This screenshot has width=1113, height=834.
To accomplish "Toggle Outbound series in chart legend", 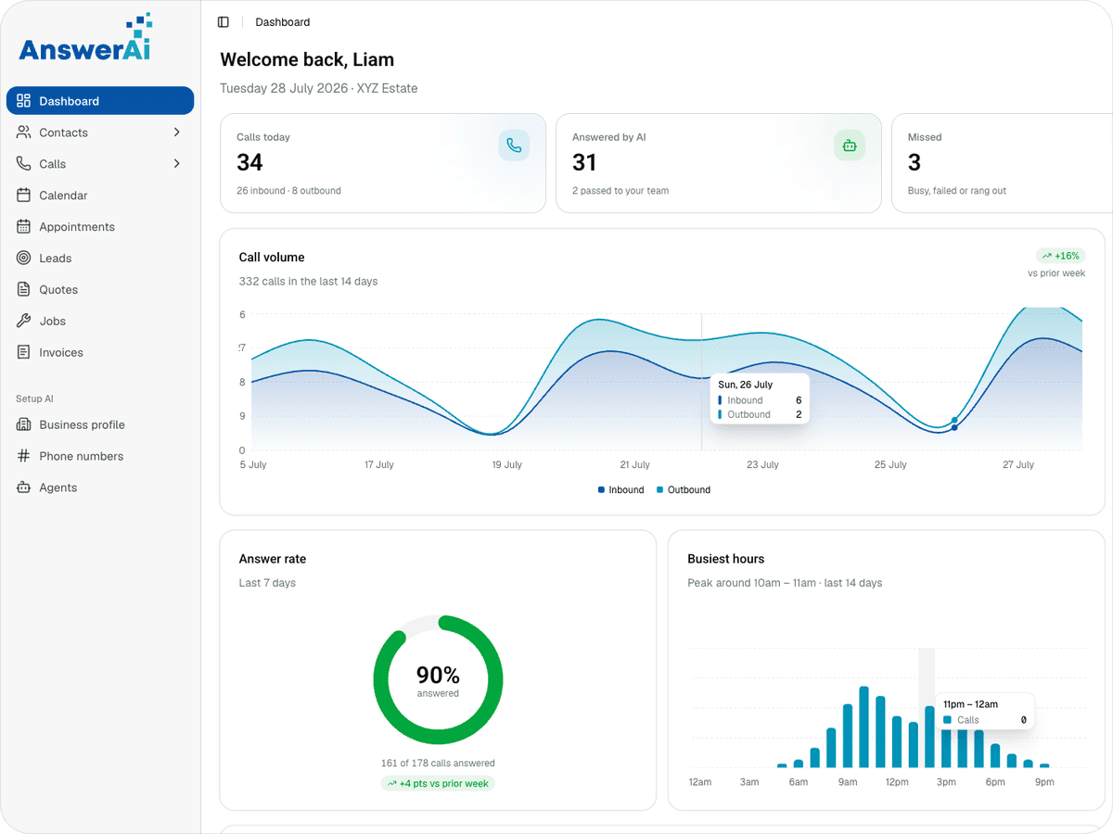I will pos(684,490).
